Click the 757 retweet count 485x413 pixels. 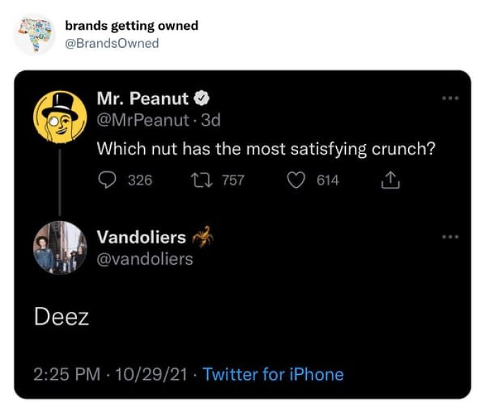233,180
